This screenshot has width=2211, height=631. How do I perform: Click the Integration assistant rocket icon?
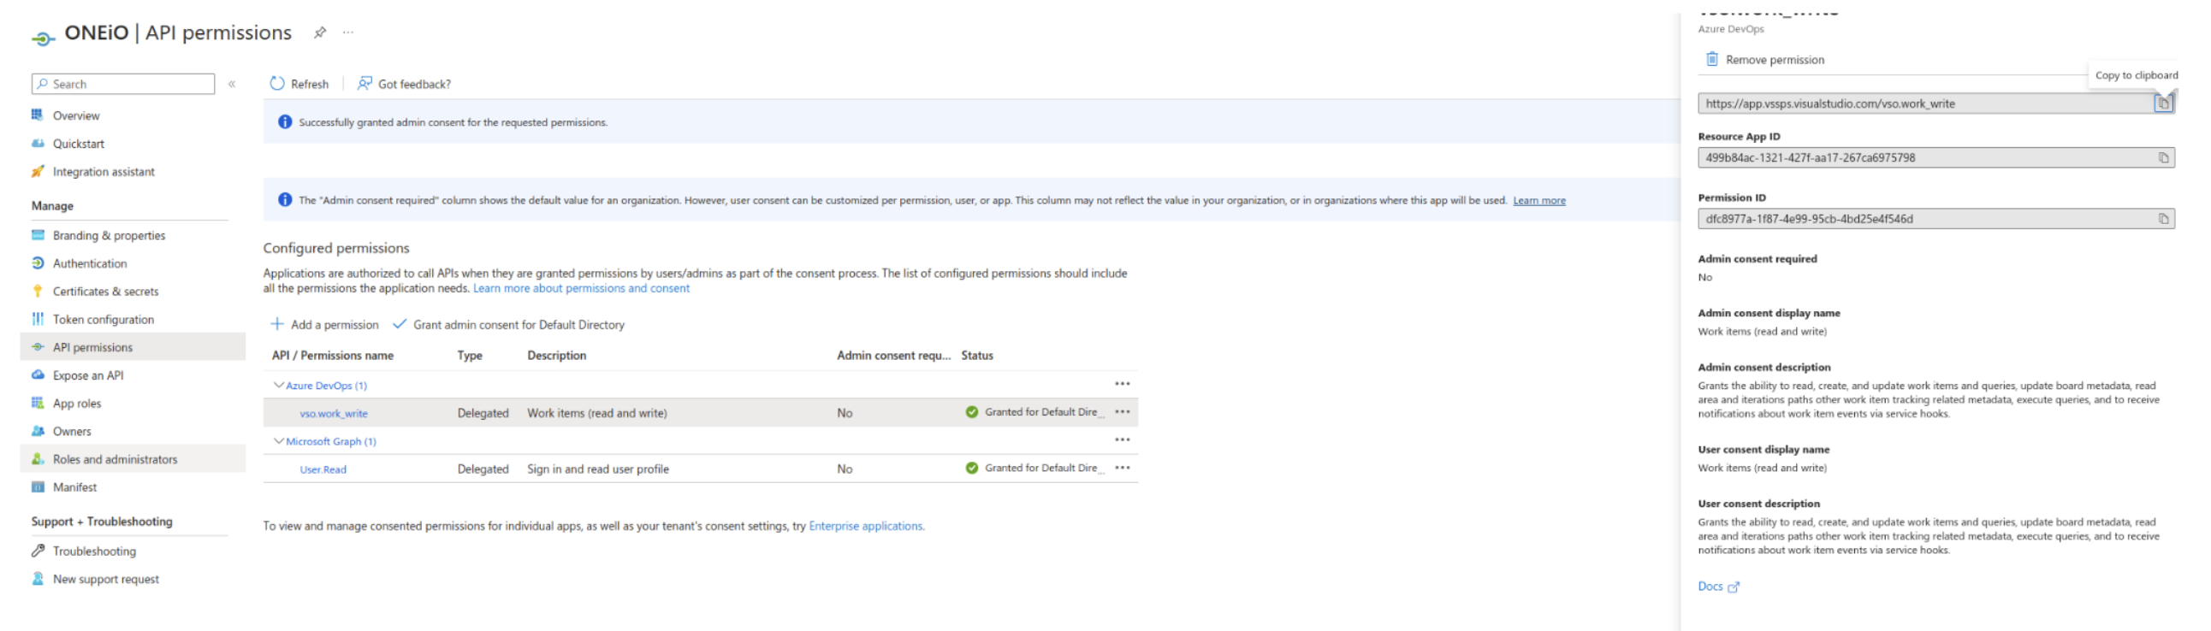(38, 172)
